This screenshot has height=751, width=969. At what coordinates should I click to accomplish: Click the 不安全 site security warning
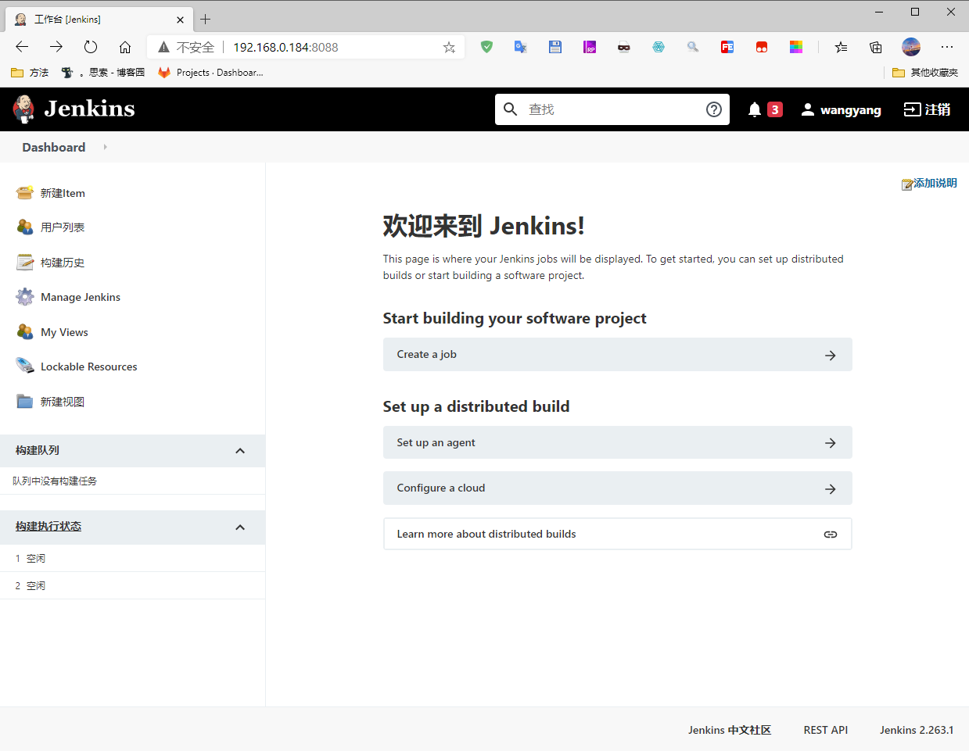click(x=186, y=47)
